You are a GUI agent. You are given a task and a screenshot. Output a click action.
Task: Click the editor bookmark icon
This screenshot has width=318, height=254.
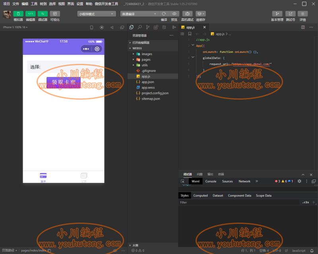[x=190, y=34]
